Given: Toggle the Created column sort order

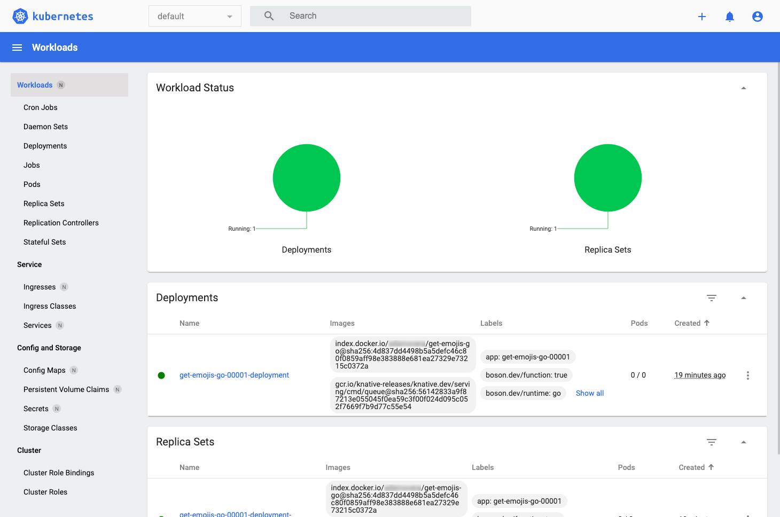Looking at the screenshot, I should click(692, 323).
